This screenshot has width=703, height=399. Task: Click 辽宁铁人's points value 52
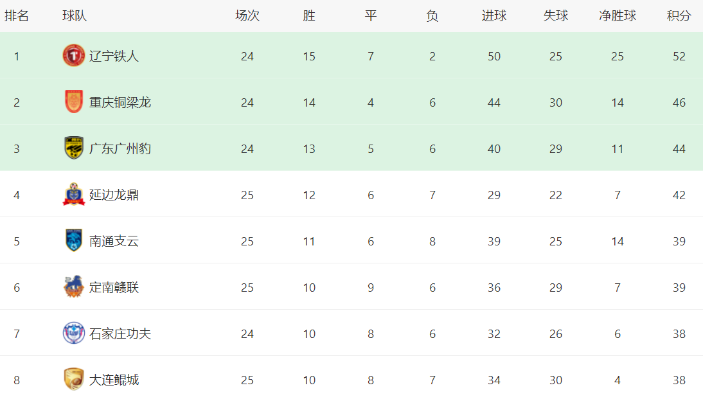[x=679, y=57]
